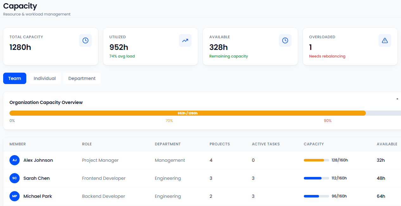
Task: Click the Needs rebalancing warning text
Action: tap(327, 56)
